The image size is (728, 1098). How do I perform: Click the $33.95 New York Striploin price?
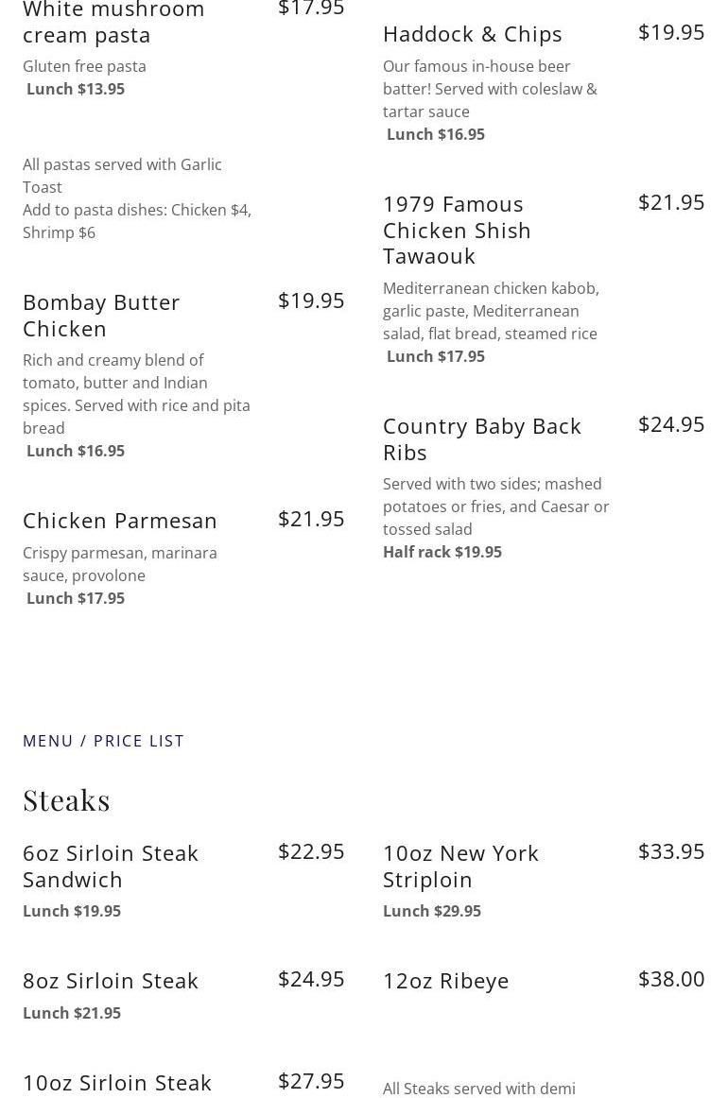click(671, 851)
